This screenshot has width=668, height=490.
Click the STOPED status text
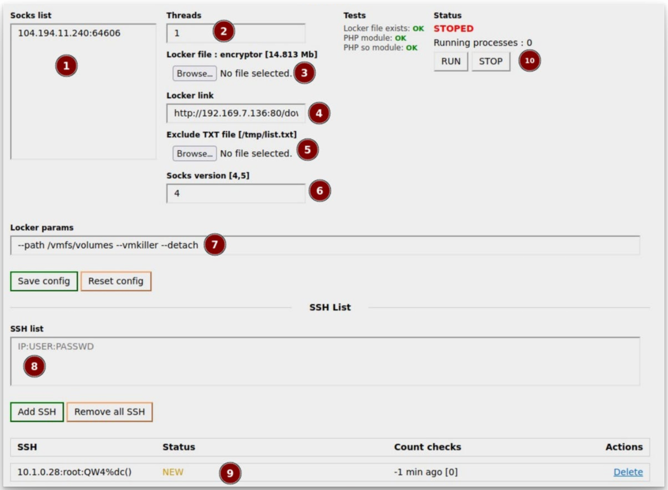tap(452, 28)
